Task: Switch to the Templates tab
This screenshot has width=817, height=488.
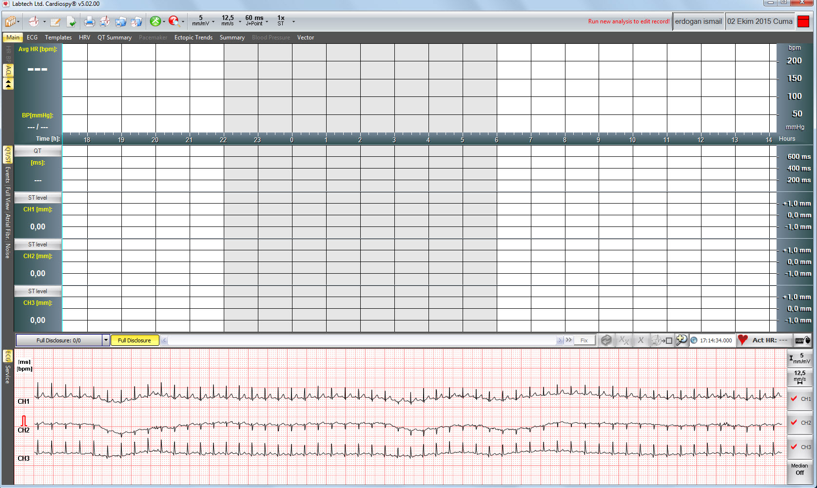Action: (x=58, y=38)
